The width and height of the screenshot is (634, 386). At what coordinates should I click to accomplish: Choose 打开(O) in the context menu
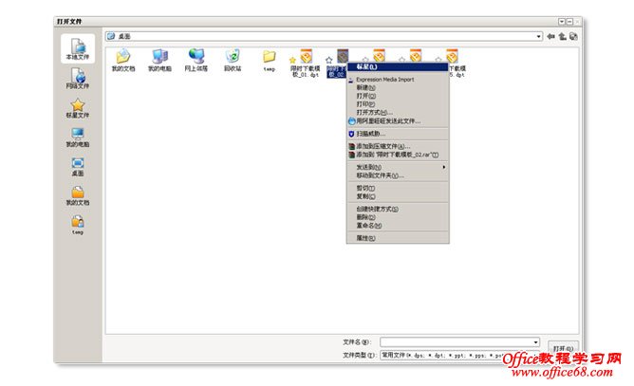point(398,96)
